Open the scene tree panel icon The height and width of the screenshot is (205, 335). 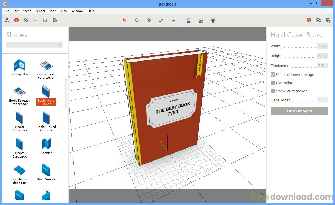(x=7, y=20)
